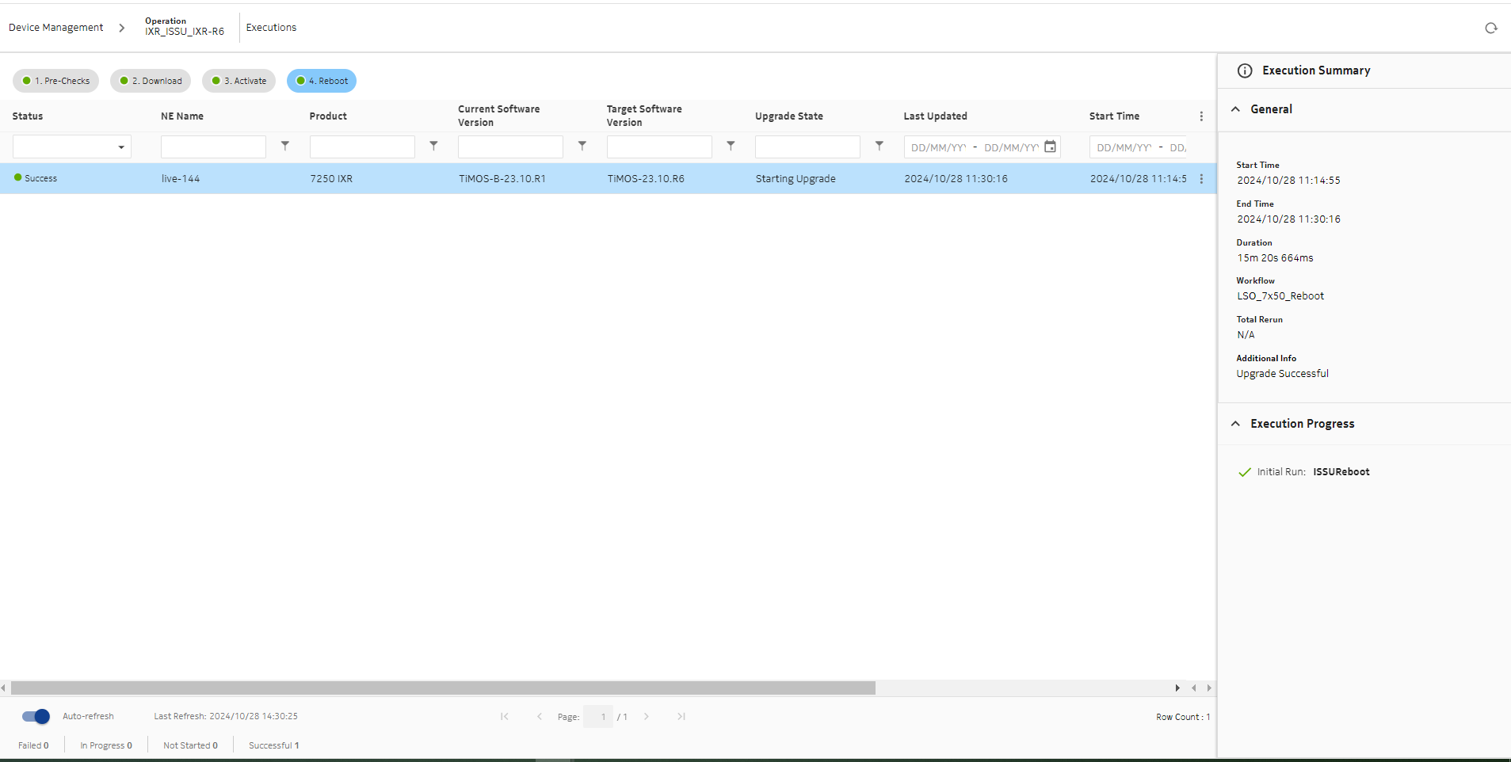Open the column settings menu in table header
1511x762 pixels.
pos(1201,116)
